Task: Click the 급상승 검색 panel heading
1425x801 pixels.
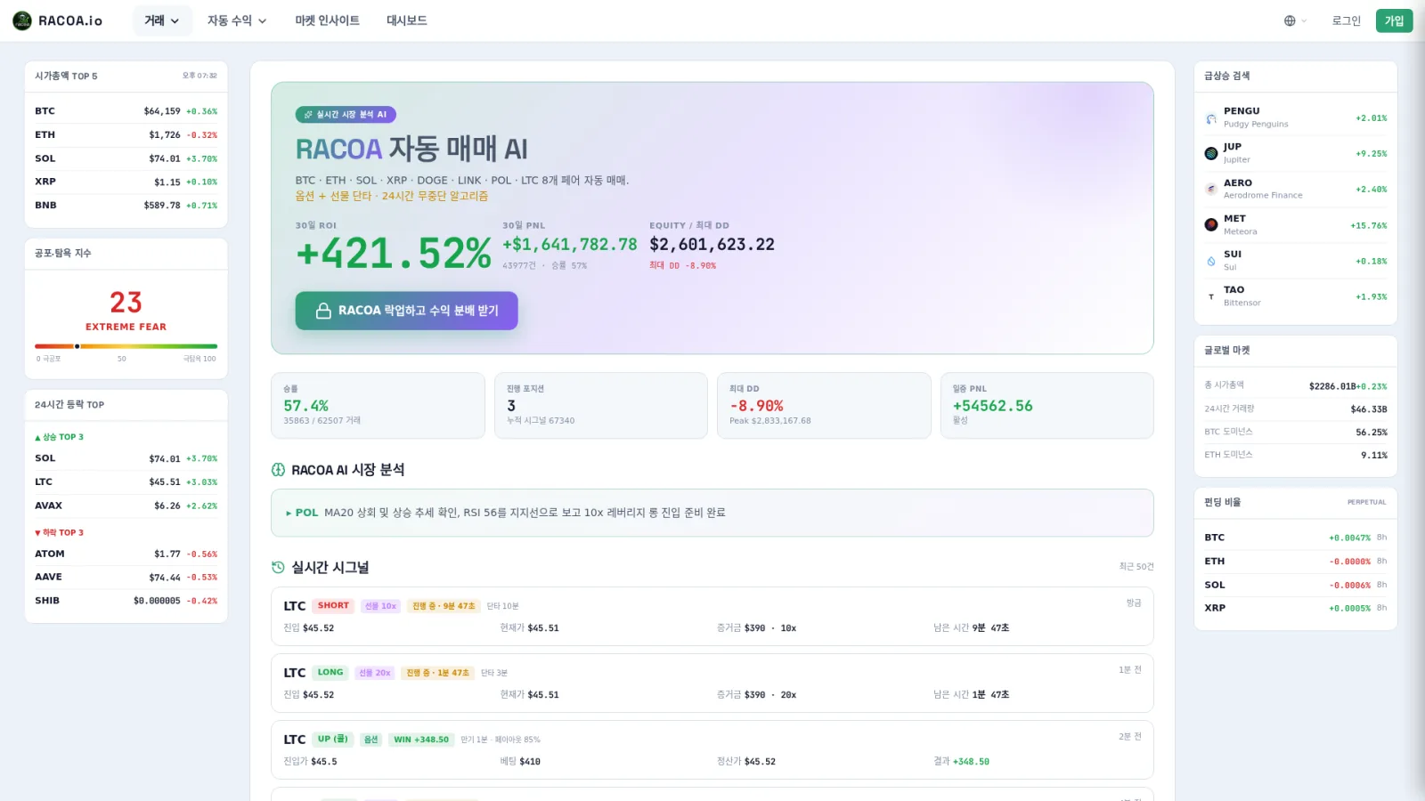Action: (1227, 76)
